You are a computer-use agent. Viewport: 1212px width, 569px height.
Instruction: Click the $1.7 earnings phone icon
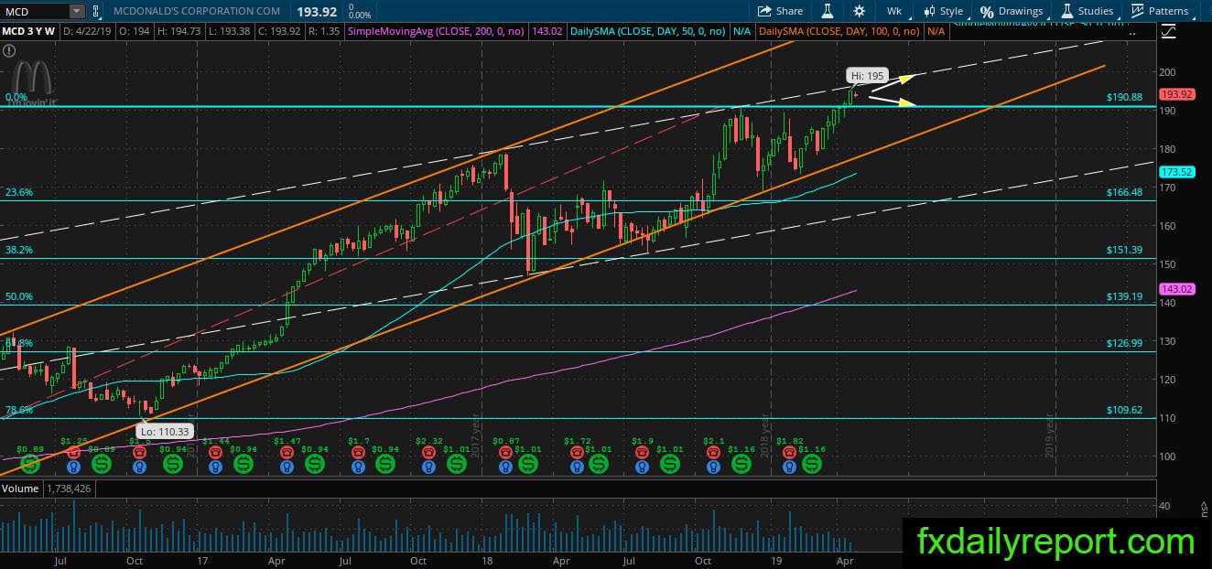click(x=359, y=453)
